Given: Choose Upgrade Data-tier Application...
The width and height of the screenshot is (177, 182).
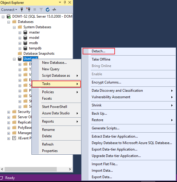Looking at the screenshot, I should click(x=128, y=156).
